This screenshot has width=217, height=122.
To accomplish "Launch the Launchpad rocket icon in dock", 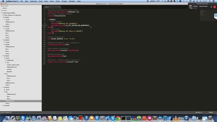I will click(x=13, y=118).
